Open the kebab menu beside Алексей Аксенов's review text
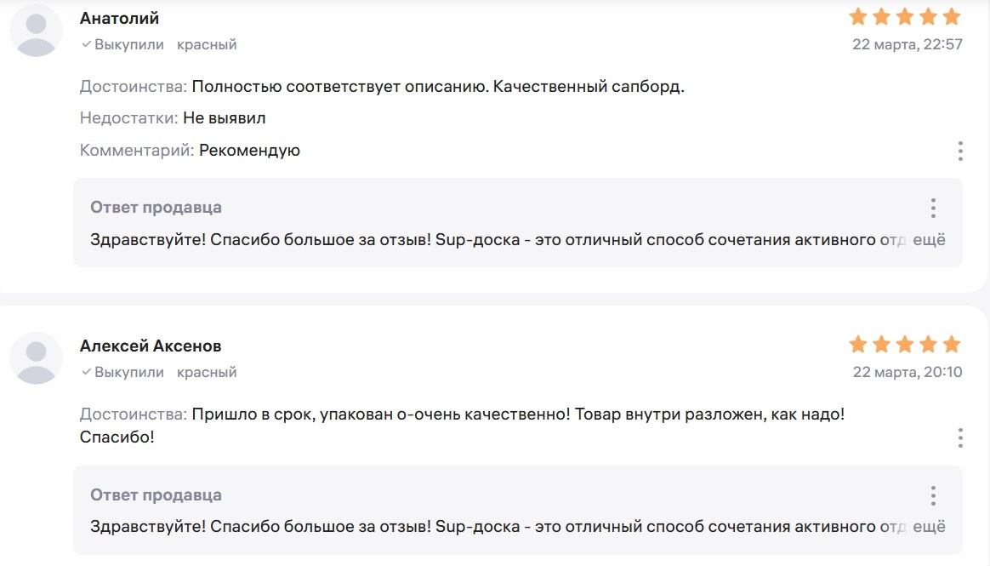This screenshot has height=566, width=990. tap(959, 437)
